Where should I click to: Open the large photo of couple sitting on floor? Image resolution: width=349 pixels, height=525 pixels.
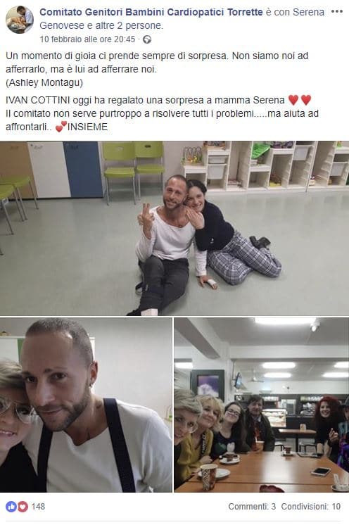click(174, 228)
